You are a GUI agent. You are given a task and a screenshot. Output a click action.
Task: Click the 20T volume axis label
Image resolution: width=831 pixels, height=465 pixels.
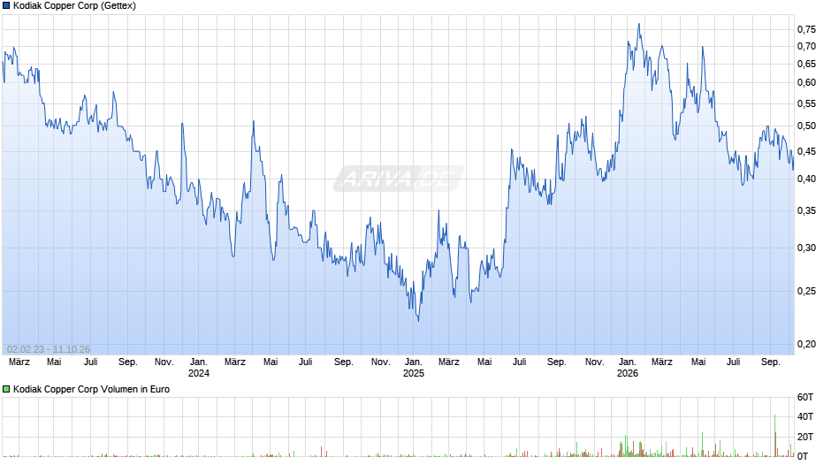tap(805, 437)
